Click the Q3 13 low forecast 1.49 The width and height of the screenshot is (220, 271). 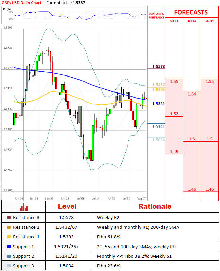(x=174, y=151)
